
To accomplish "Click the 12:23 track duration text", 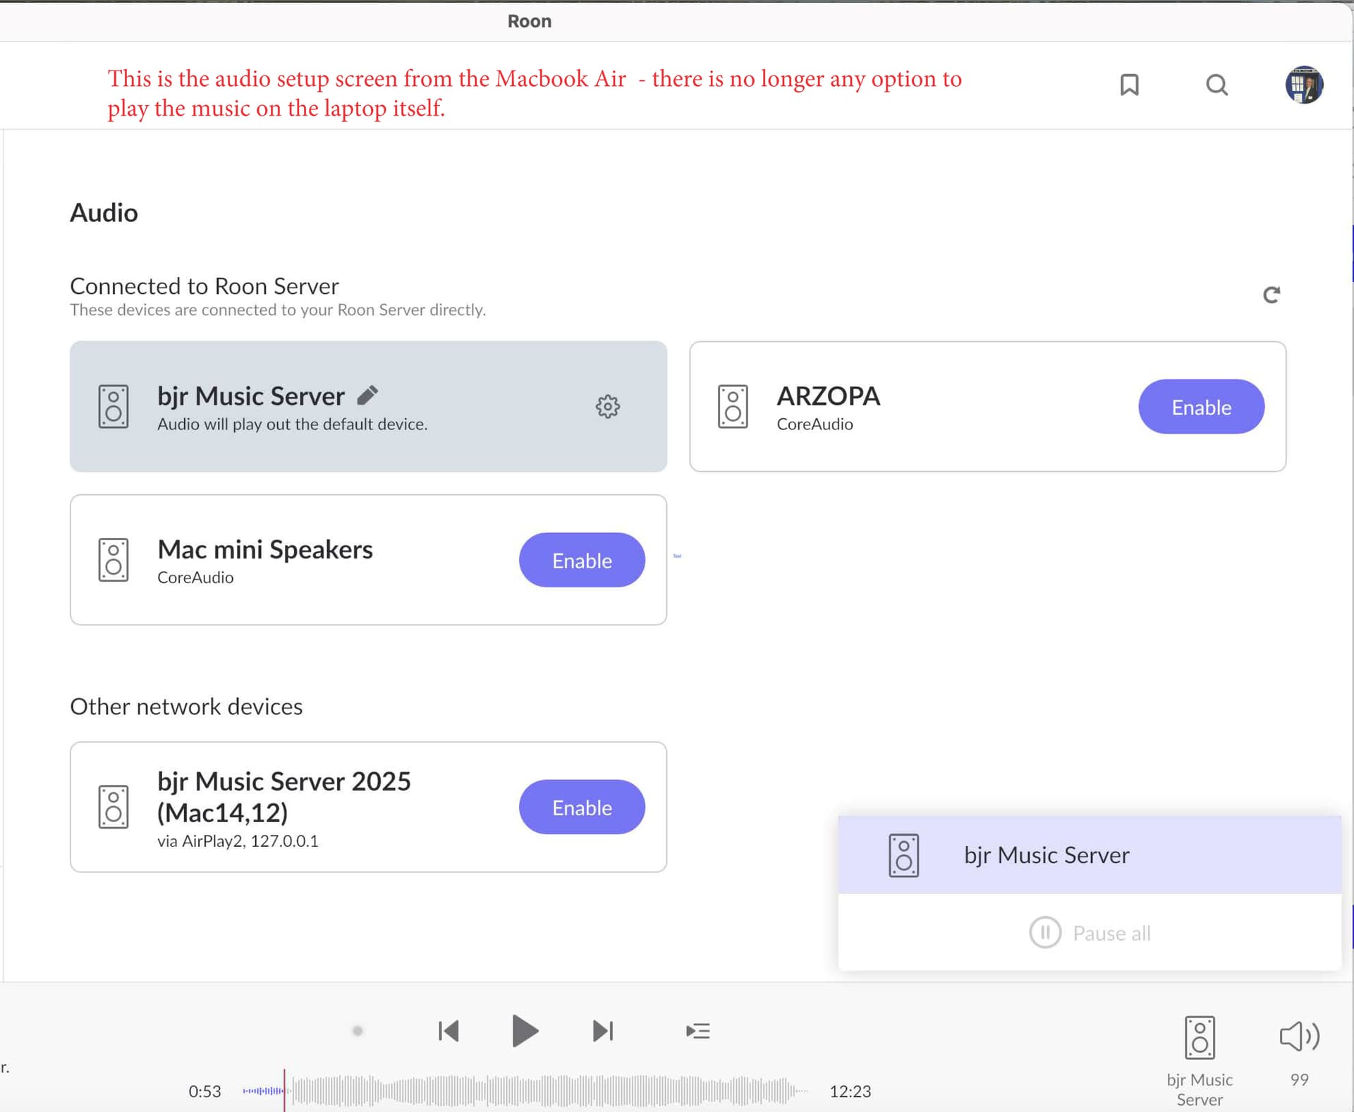I will [x=850, y=1091].
